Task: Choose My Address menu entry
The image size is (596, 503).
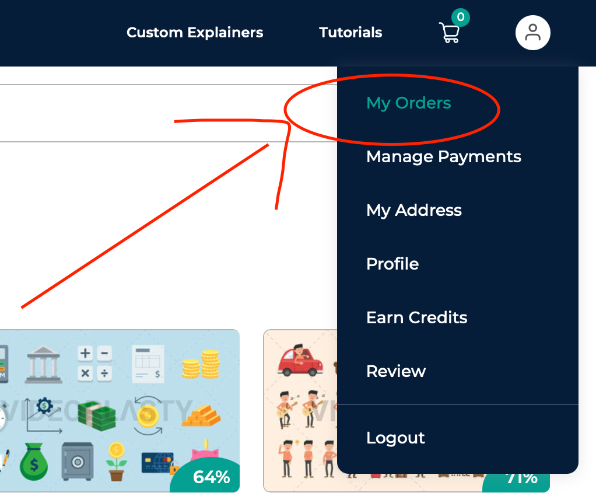Action: (414, 210)
